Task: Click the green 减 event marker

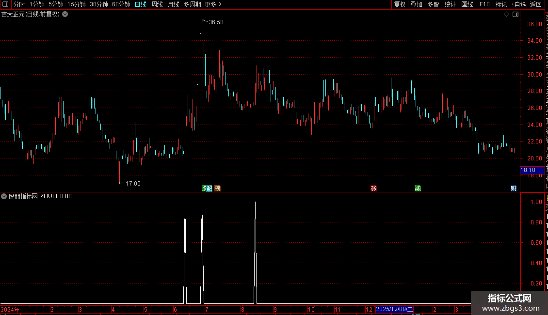Action: point(418,189)
